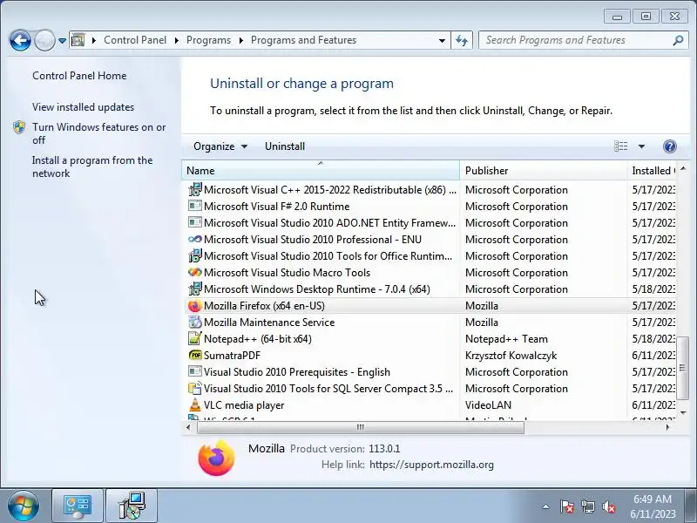
Task: Open the Organize menu
Action: point(220,146)
